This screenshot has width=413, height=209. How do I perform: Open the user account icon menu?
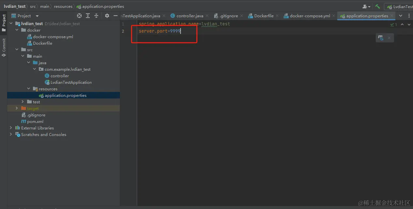(366, 6)
